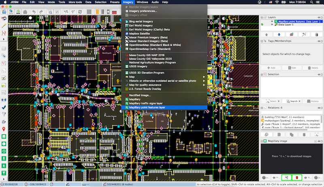Viewport: 324px width, 187px height.
Task: Collapse the Mapillary image panel
Action: click(262, 141)
